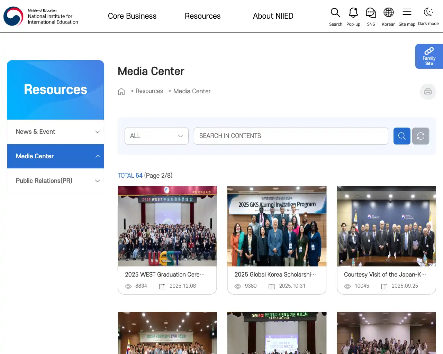This screenshot has height=354, width=443.
Task: Open the 2025 Global Korea Scholarship article title
Action: tap(275, 274)
